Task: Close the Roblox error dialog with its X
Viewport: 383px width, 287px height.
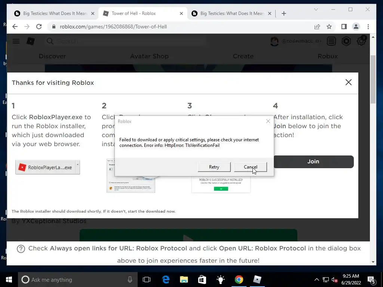Action: point(268,121)
